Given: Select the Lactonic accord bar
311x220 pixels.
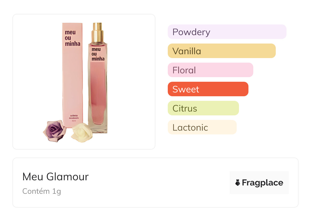Looking at the screenshot, I should pos(202,127).
